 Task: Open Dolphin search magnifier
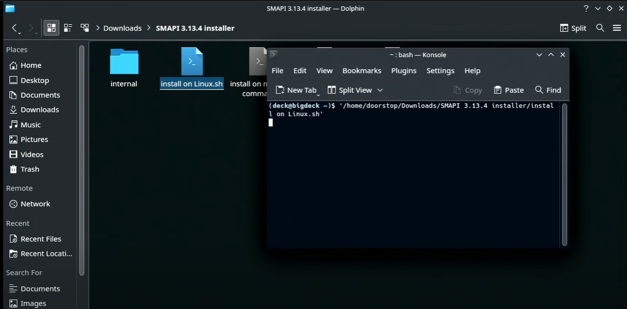600,28
